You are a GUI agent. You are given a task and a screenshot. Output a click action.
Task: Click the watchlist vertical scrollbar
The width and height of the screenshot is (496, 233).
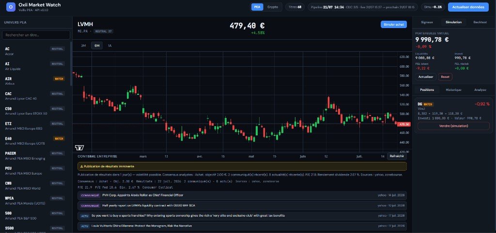71,63
